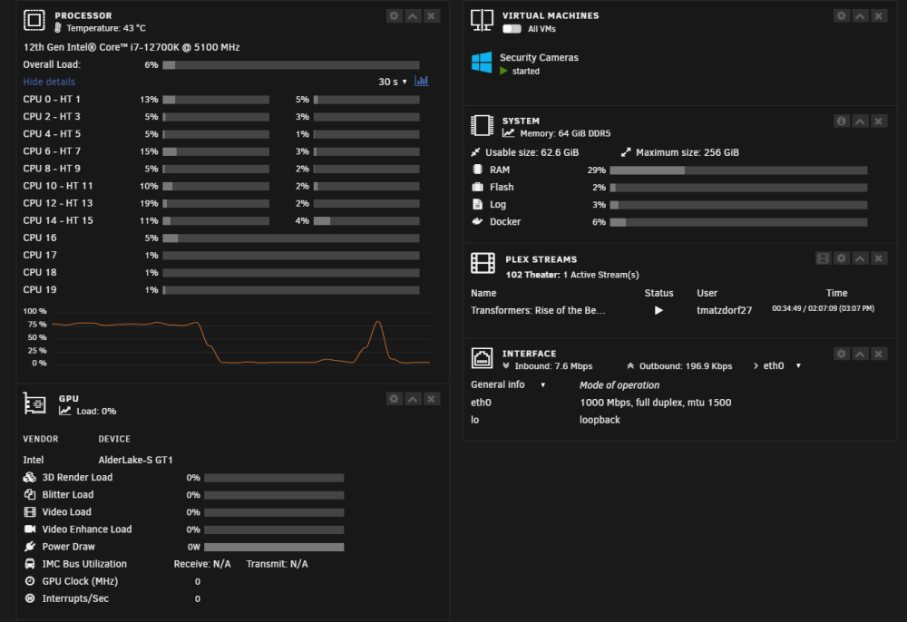Click the System Memory chart icon
907x622 pixels.
(509, 133)
